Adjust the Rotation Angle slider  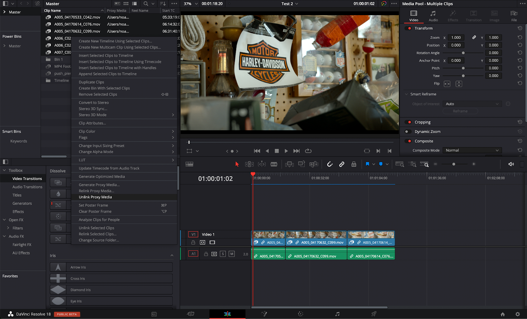click(x=463, y=53)
